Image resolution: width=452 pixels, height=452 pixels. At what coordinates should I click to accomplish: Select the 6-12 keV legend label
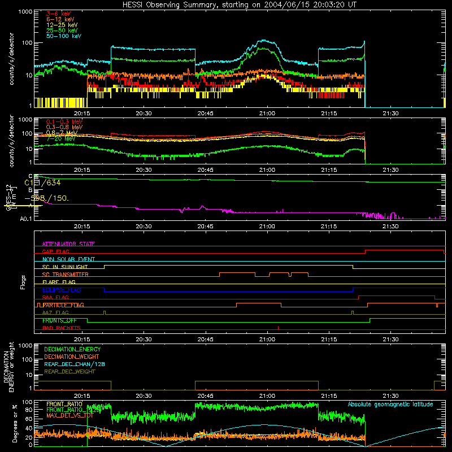60,19
